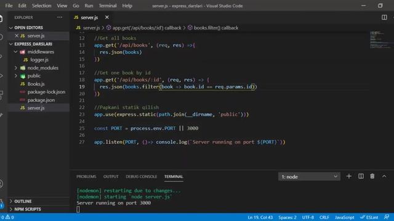
Task: Open the Edit menu
Action: [x=22, y=6]
